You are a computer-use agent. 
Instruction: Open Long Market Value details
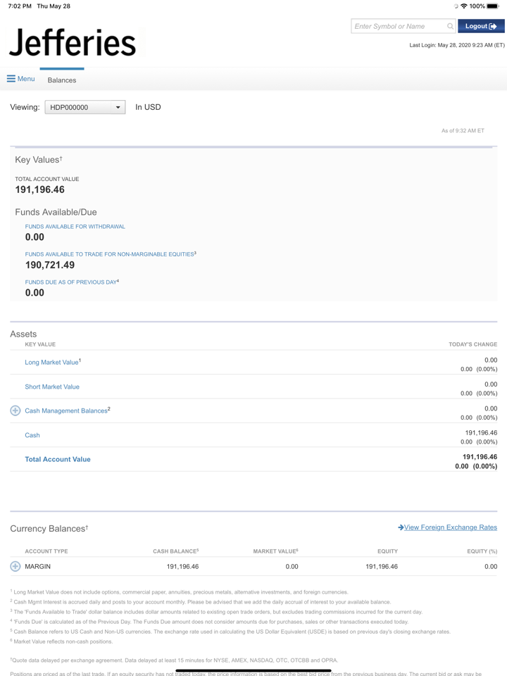coord(52,362)
